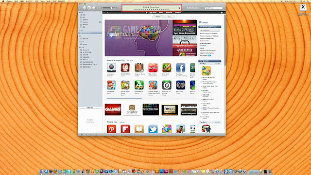Click the Play button in iTunes toolbar

[89, 8]
